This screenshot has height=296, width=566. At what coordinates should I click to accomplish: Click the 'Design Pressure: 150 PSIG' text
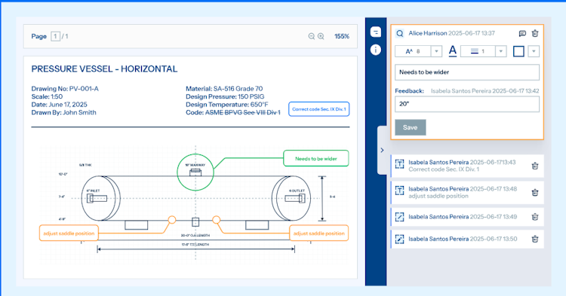[225, 96]
